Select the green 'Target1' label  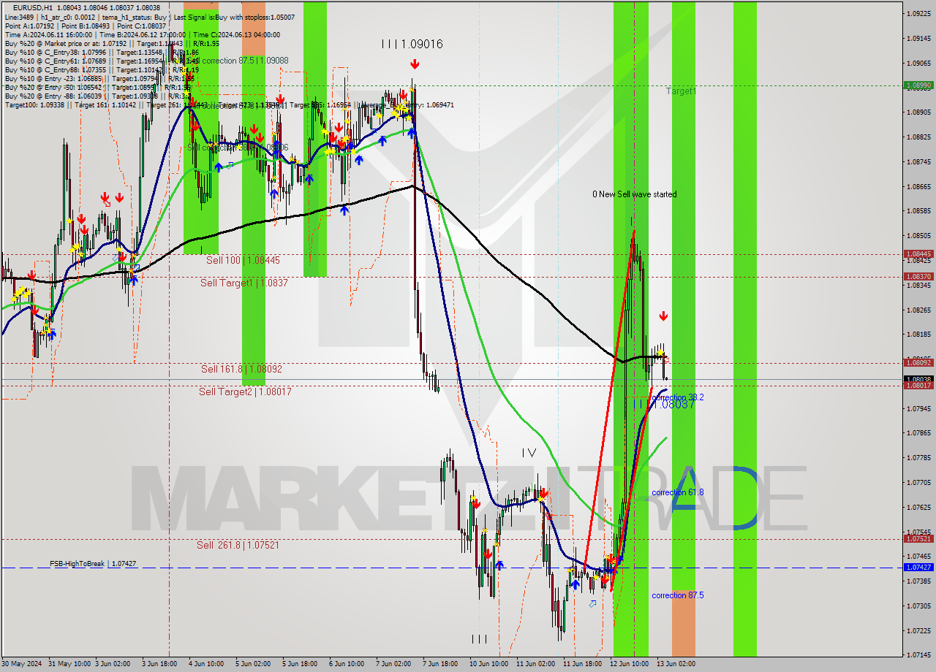click(x=681, y=91)
